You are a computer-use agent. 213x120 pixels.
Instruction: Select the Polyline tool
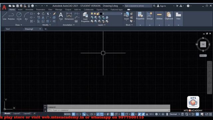[11, 16]
